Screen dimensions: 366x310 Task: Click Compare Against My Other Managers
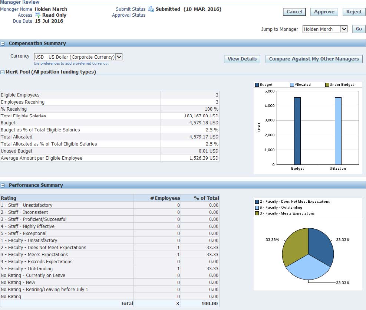tap(314, 59)
